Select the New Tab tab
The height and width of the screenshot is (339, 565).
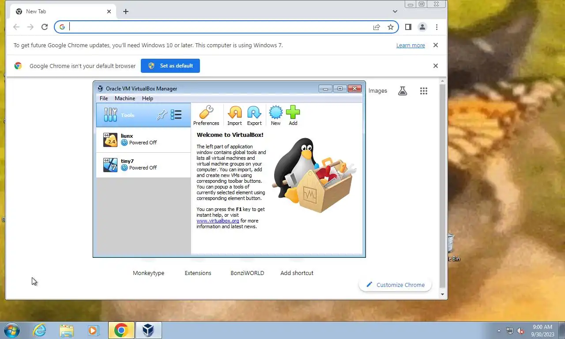[62, 11]
